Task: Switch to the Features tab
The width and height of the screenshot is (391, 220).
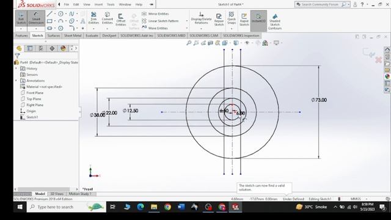Action: tap(22, 35)
